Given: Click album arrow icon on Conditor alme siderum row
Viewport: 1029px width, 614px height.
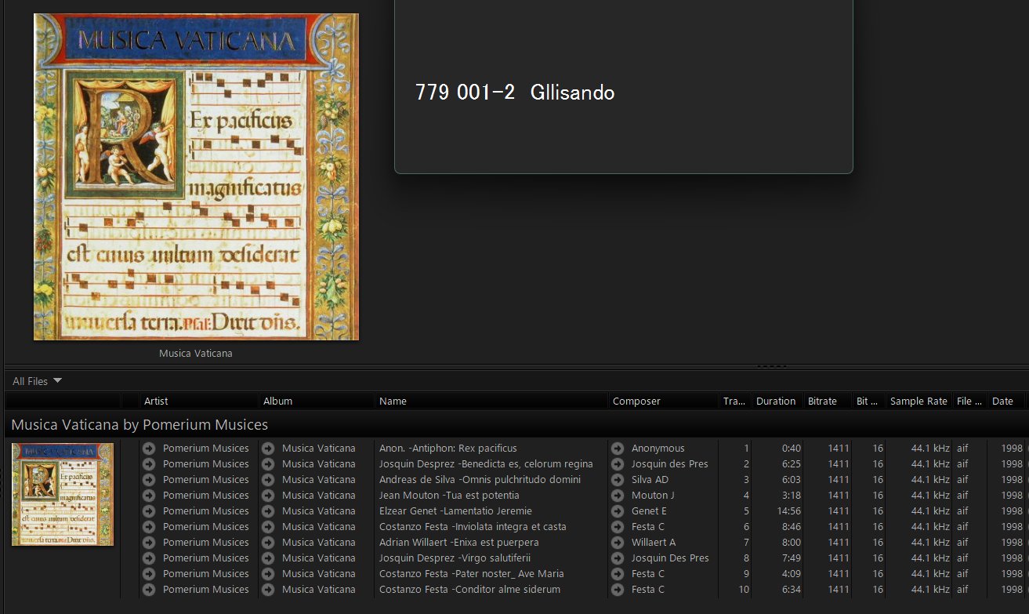Looking at the screenshot, I should [x=268, y=590].
